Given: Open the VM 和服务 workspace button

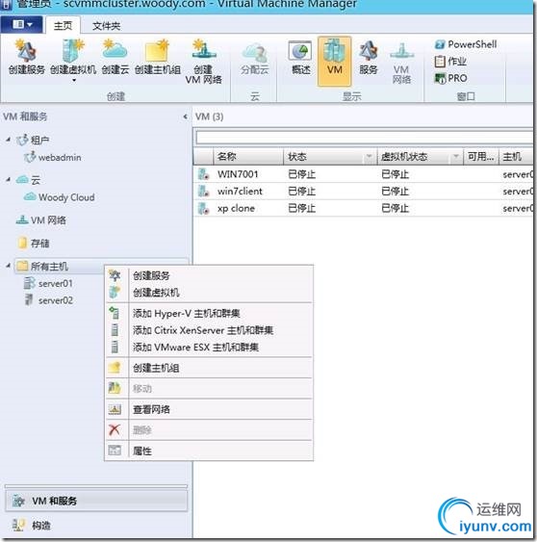Looking at the screenshot, I should coord(96,501).
